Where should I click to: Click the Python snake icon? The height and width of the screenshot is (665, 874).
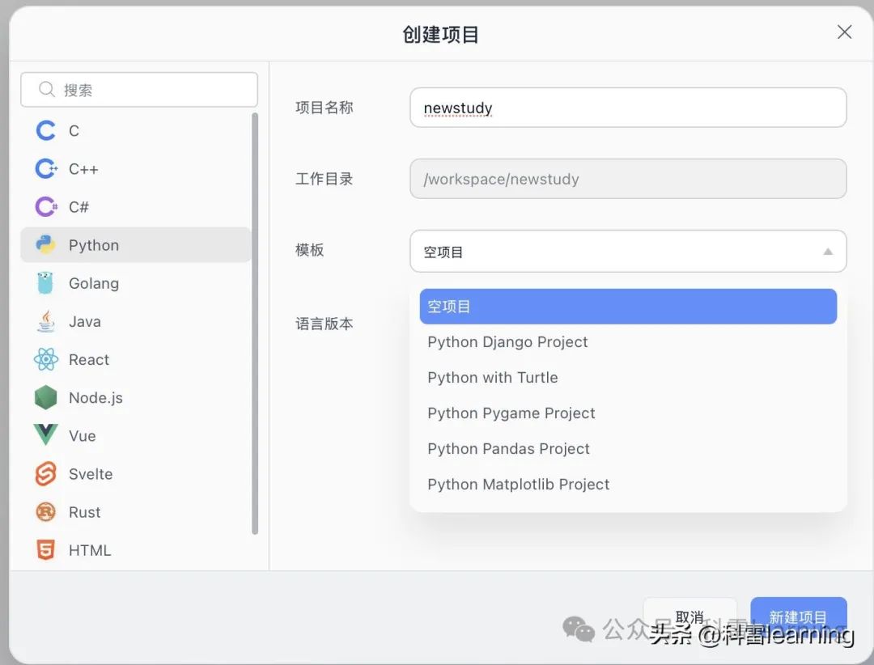click(x=45, y=244)
